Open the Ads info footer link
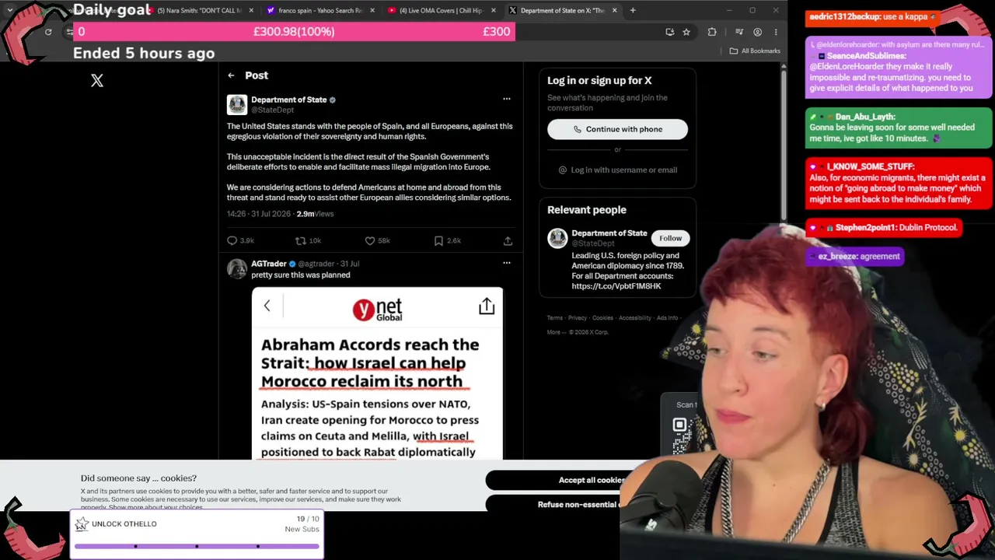Screen dimensions: 995x560 click(667, 318)
